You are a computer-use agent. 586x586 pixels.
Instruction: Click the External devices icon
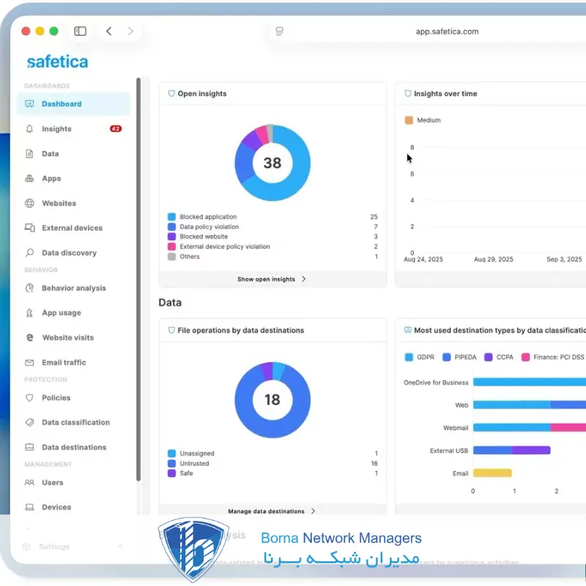point(29,228)
